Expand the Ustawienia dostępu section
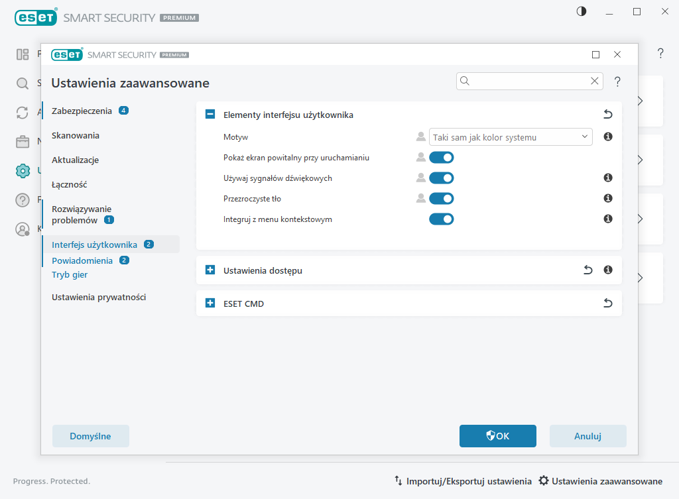Viewport: 679px width, 499px height. point(210,270)
